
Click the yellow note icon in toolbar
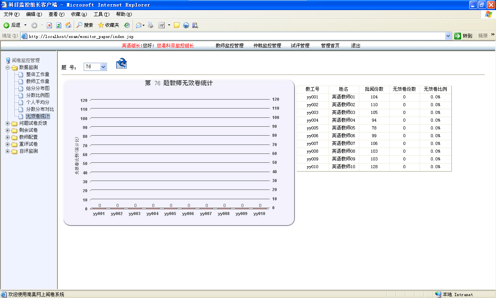click(176, 25)
